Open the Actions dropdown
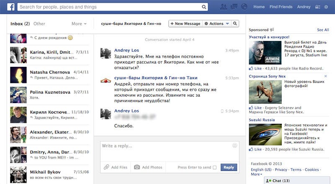 pos(216,24)
